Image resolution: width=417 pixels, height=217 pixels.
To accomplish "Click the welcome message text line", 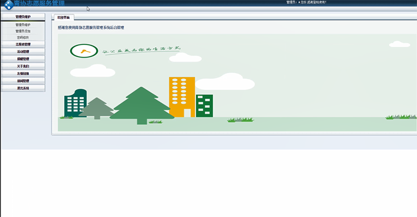I will pyautogui.click(x=91, y=28).
